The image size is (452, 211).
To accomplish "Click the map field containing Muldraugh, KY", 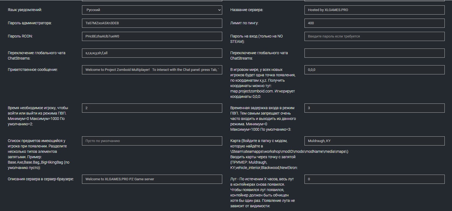I will click(374, 141).
